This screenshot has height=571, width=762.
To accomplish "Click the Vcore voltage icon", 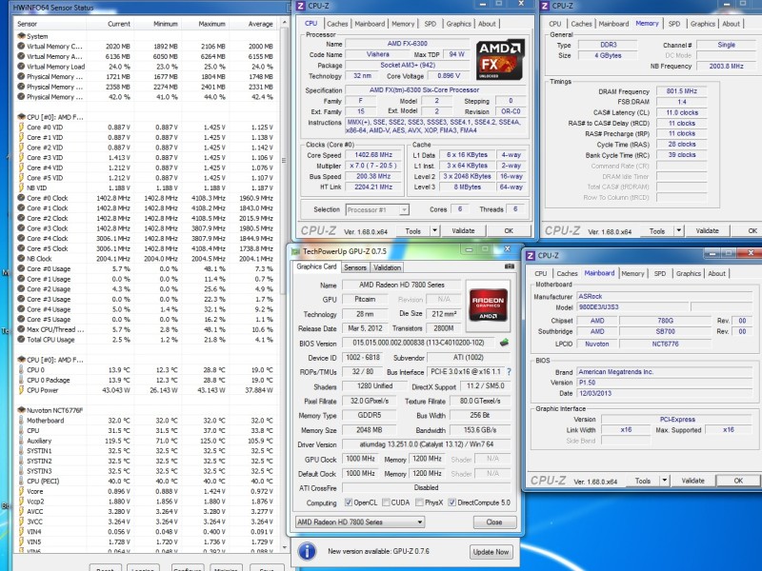I will pos(21,491).
